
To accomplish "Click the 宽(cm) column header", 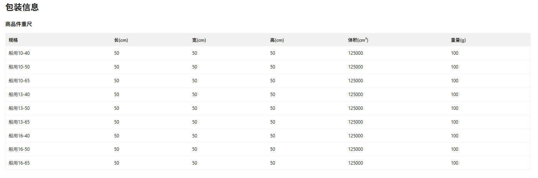I will coord(199,40).
